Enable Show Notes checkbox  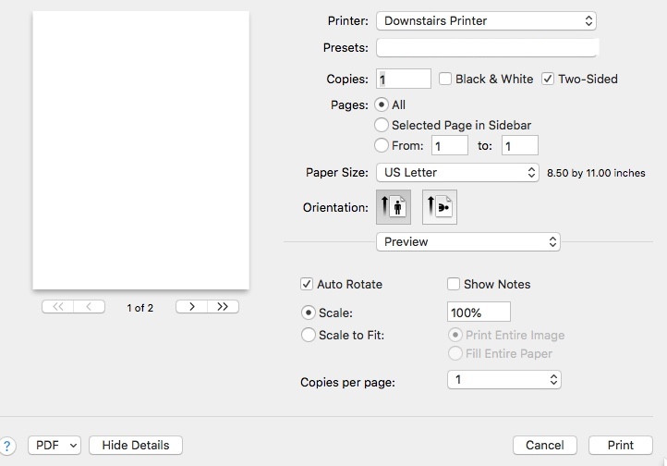tap(454, 284)
